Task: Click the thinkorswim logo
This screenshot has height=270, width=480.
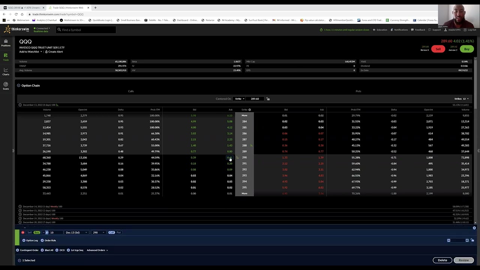Action: [16, 30]
